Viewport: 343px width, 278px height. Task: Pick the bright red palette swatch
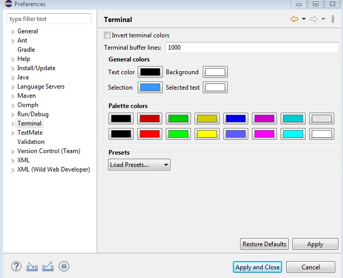(149, 134)
